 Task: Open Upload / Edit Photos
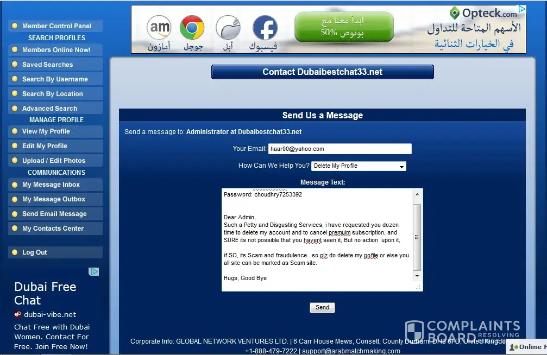55,161
